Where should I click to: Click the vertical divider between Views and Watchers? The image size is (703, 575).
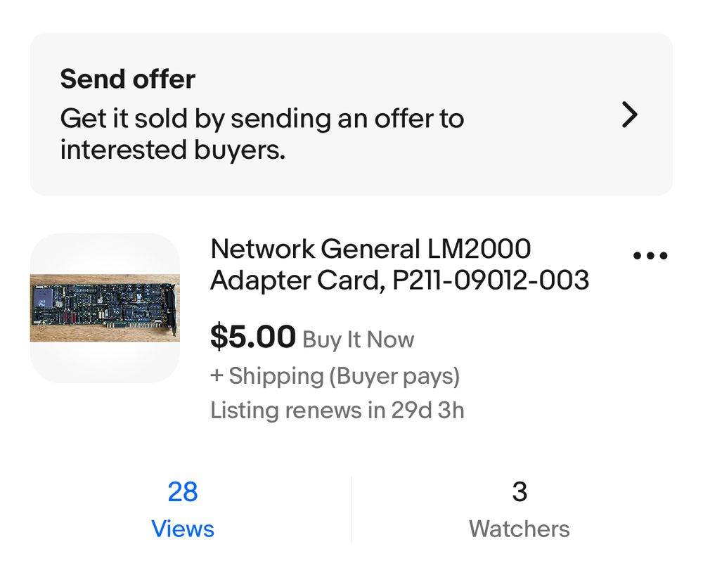pyautogui.click(x=351, y=509)
